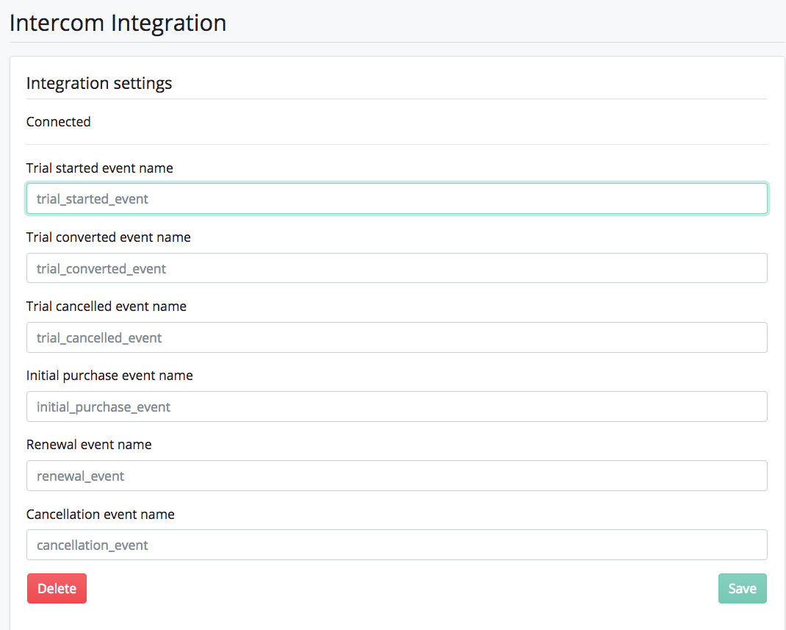Click the 'Initial purchase event name' label
Screen dimensions: 786x630
pos(109,376)
